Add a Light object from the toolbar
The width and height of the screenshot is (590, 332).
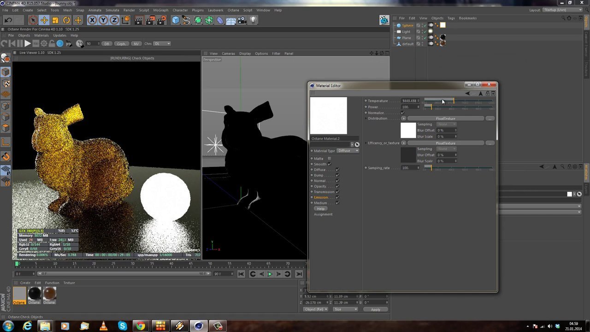click(253, 20)
